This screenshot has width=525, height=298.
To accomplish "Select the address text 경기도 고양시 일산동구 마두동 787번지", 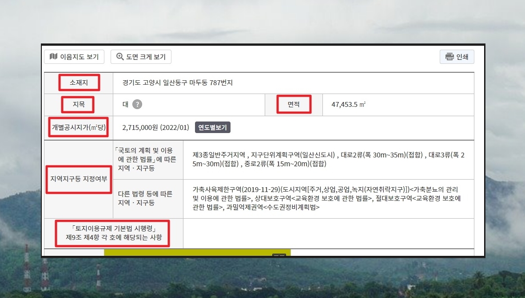I will (178, 82).
